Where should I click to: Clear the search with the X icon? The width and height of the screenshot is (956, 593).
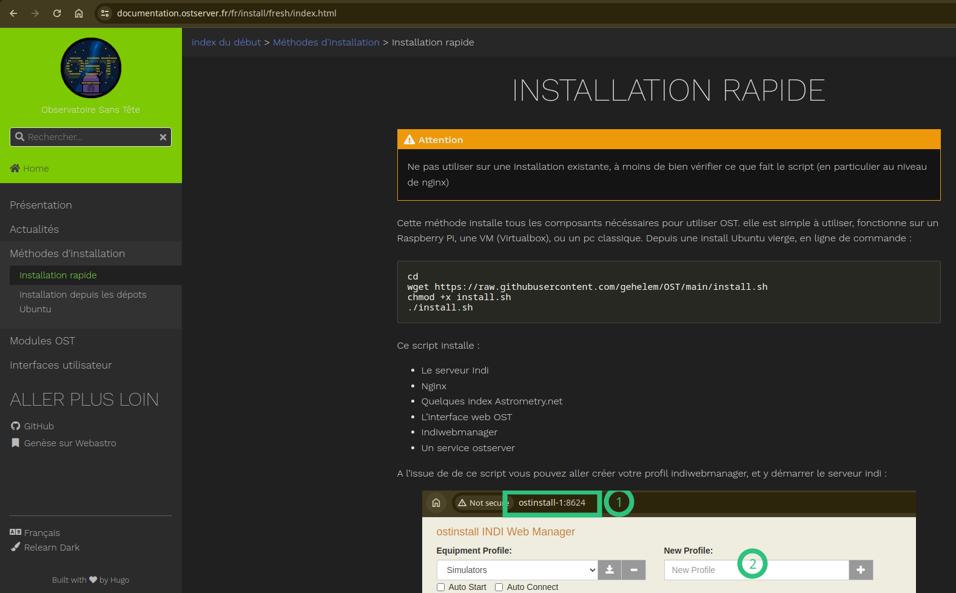click(x=163, y=137)
